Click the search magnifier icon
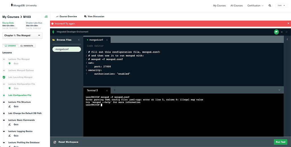 [270, 5]
